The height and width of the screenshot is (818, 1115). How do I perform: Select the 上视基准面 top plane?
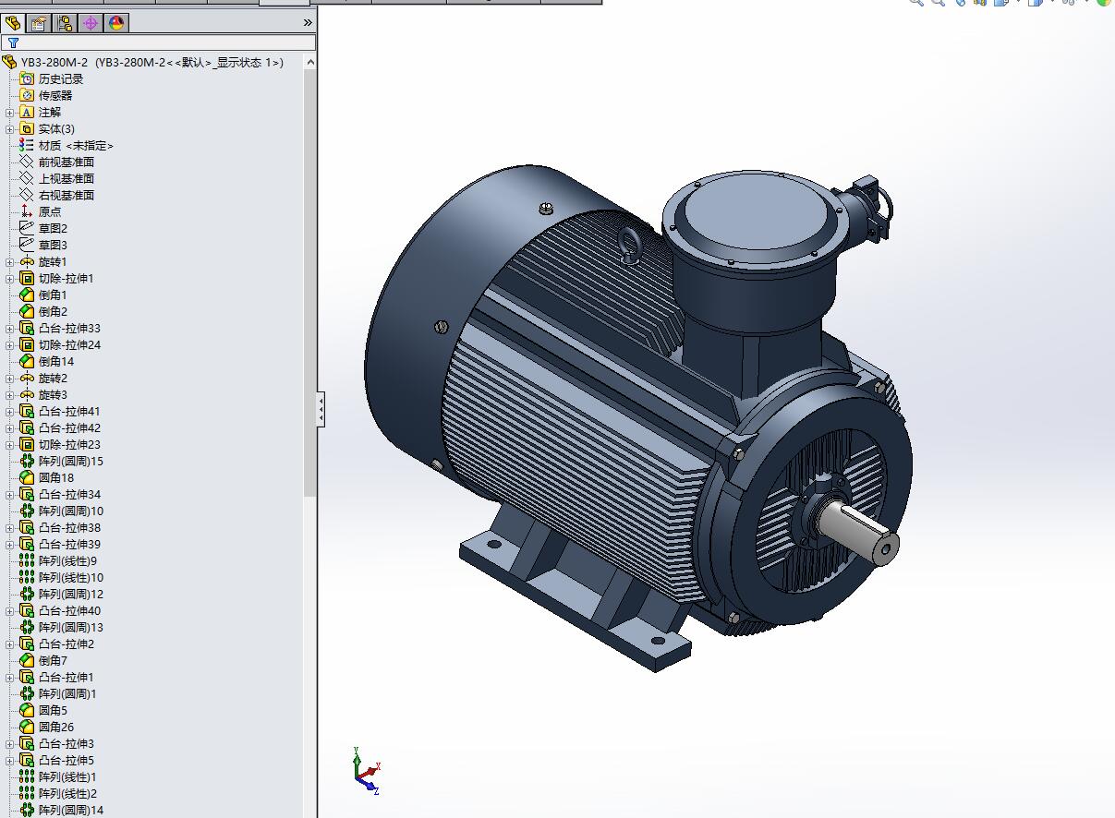pyautogui.click(x=56, y=178)
